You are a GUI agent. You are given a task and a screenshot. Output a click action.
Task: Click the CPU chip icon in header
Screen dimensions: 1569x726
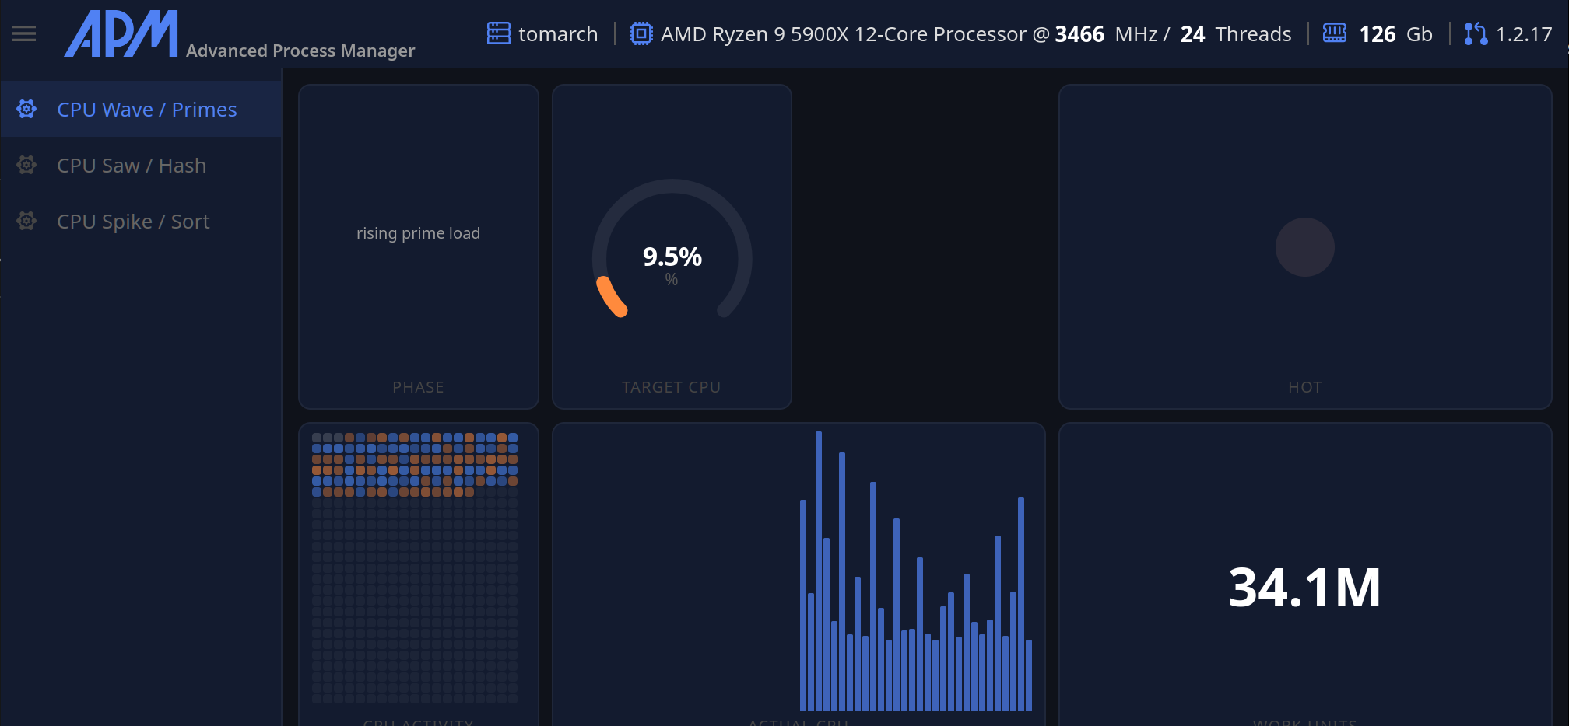(641, 33)
